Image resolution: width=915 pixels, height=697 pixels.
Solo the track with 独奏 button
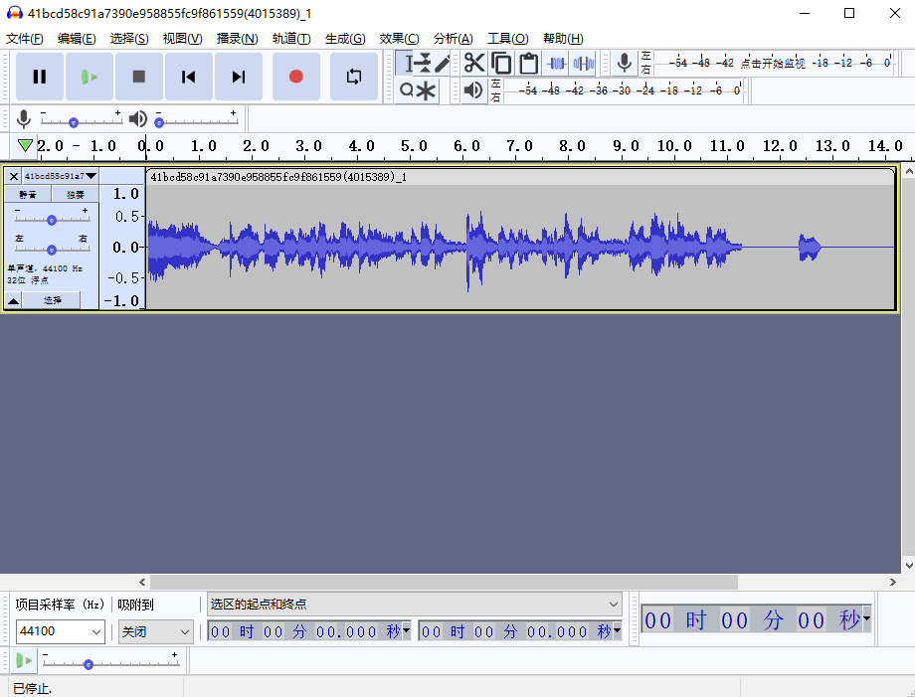point(75,194)
